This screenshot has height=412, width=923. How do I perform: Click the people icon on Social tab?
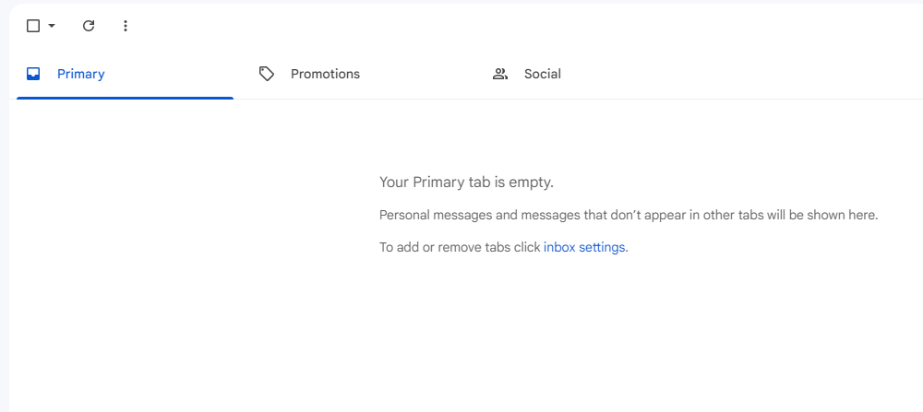pyautogui.click(x=500, y=74)
